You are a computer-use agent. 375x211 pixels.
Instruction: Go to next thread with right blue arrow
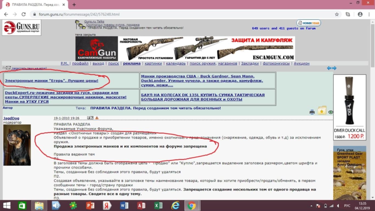tap(334, 68)
